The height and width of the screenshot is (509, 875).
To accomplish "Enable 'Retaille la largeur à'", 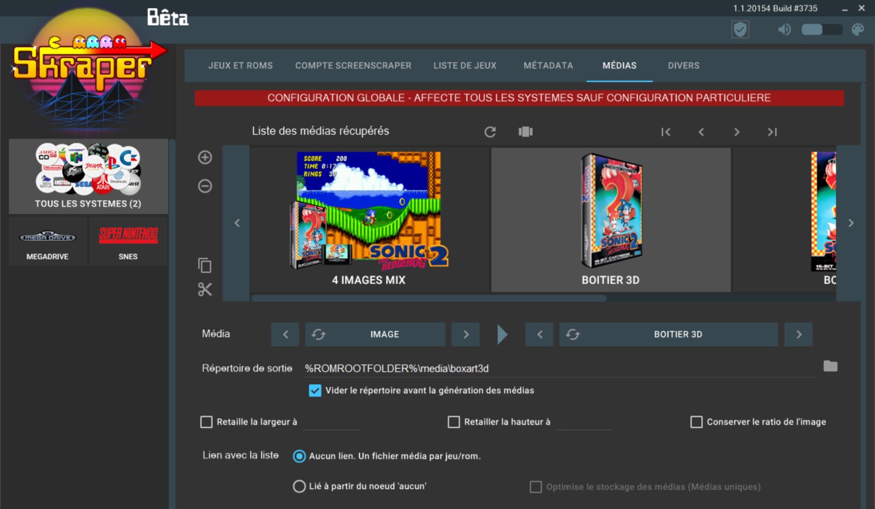I will click(x=206, y=422).
